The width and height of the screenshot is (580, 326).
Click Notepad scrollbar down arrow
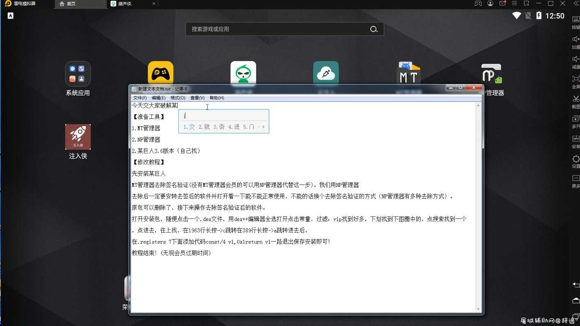pyautogui.click(x=478, y=310)
